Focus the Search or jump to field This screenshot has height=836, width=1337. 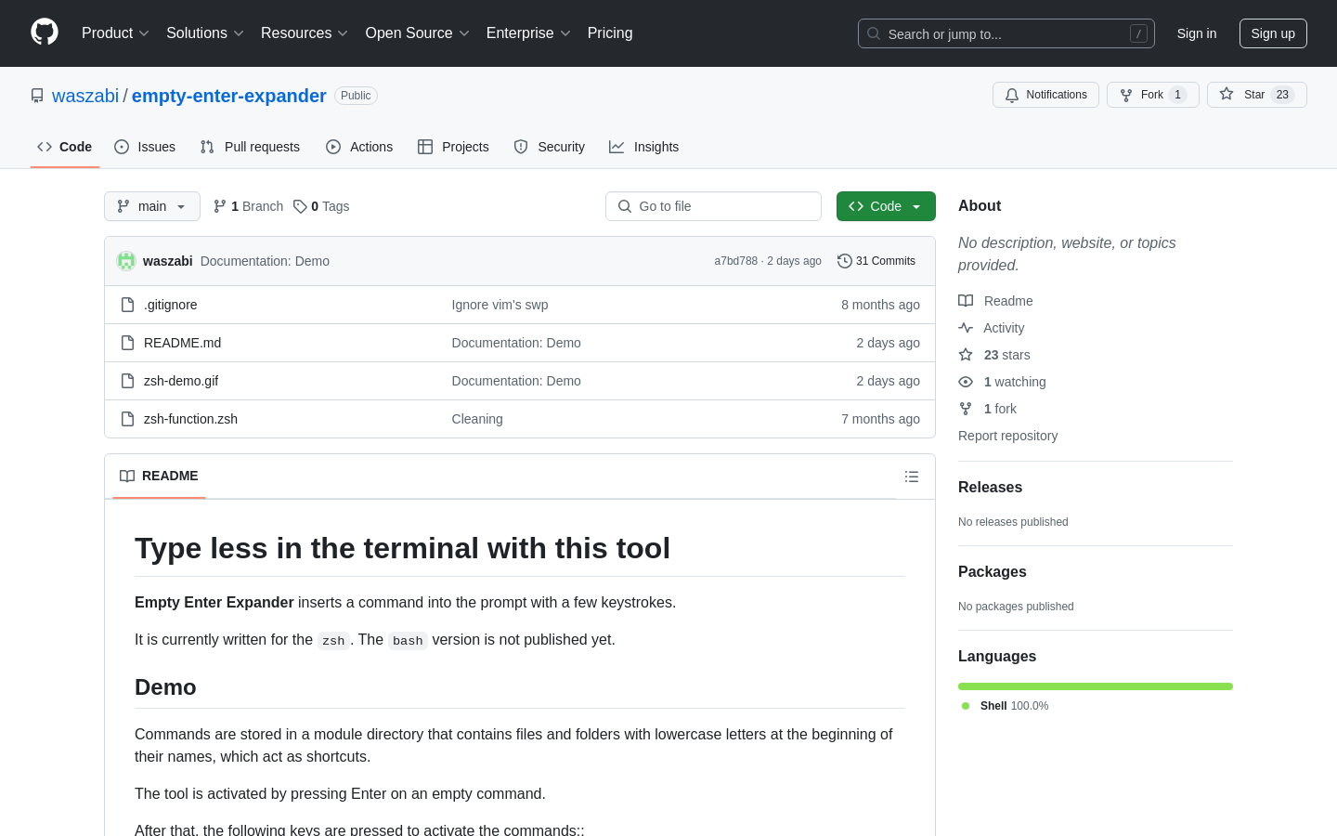[1006, 33]
